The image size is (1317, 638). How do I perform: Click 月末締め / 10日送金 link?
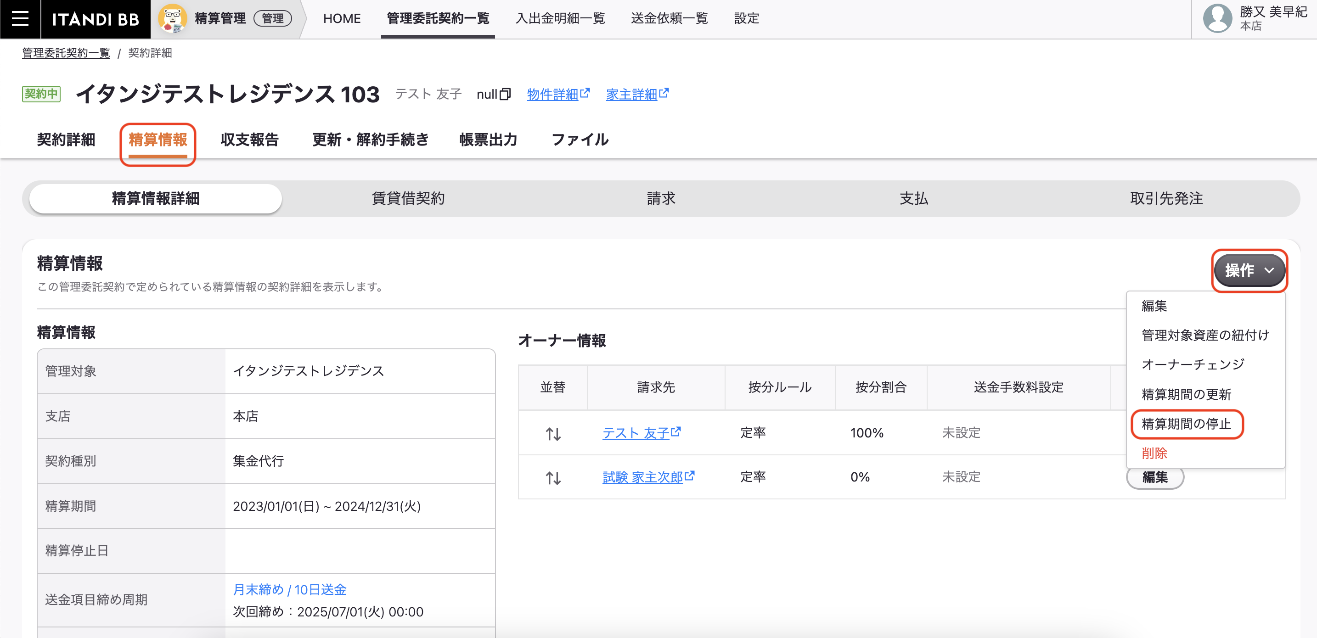point(289,589)
